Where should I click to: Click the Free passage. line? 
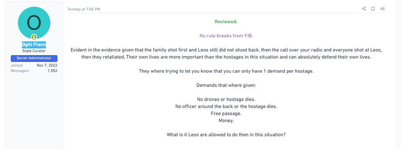click(226, 113)
